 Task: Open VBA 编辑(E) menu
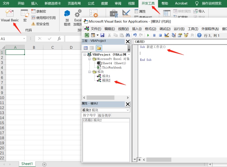(x=110, y=29)
